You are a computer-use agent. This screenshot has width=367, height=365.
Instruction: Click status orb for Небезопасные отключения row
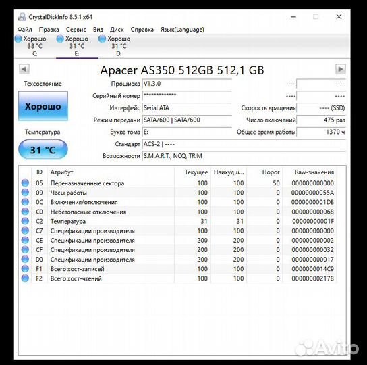pos(25,212)
